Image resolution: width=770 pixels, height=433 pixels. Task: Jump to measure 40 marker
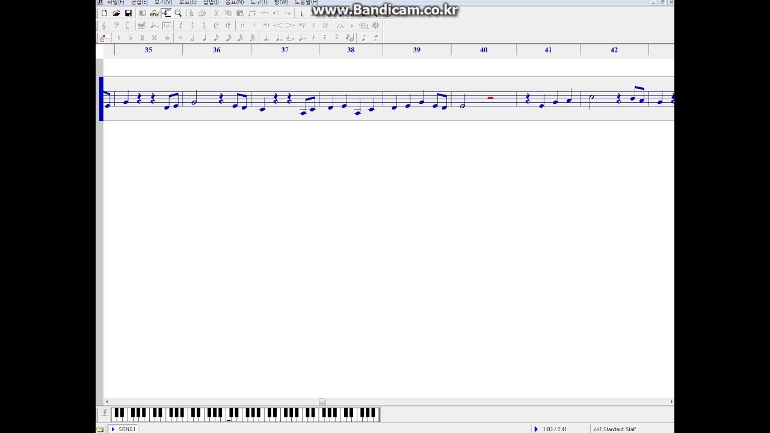tap(484, 50)
